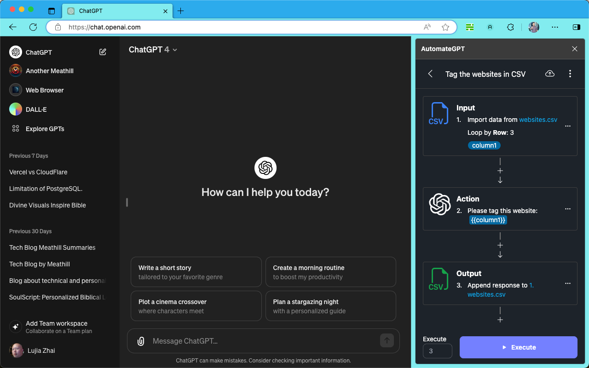Open the browser extensions puzzle icon
The height and width of the screenshot is (368, 589).
(x=510, y=27)
